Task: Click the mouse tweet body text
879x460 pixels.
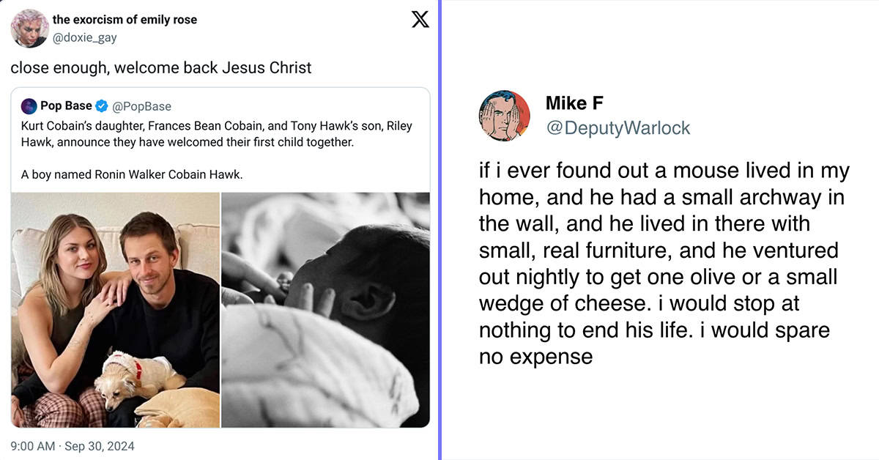Action: pyautogui.click(x=664, y=264)
